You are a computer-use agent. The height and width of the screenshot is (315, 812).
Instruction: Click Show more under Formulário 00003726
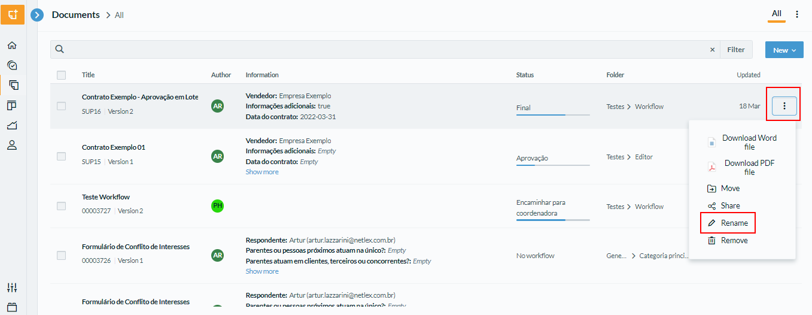(262, 271)
